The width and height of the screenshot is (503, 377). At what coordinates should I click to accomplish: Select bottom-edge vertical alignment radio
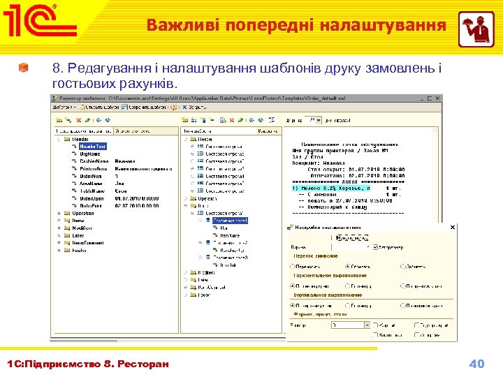click(x=403, y=306)
